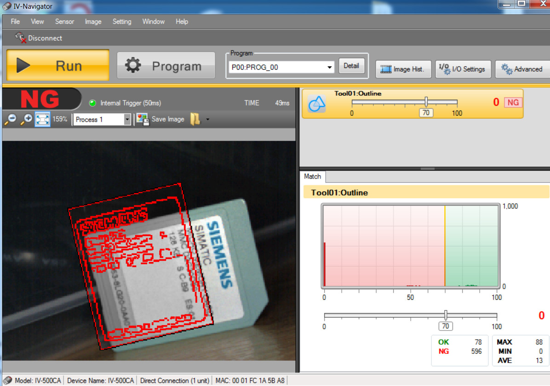Maximize the IV-Navigator window
The image size is (550, 386).
click(x=521, y=4)
